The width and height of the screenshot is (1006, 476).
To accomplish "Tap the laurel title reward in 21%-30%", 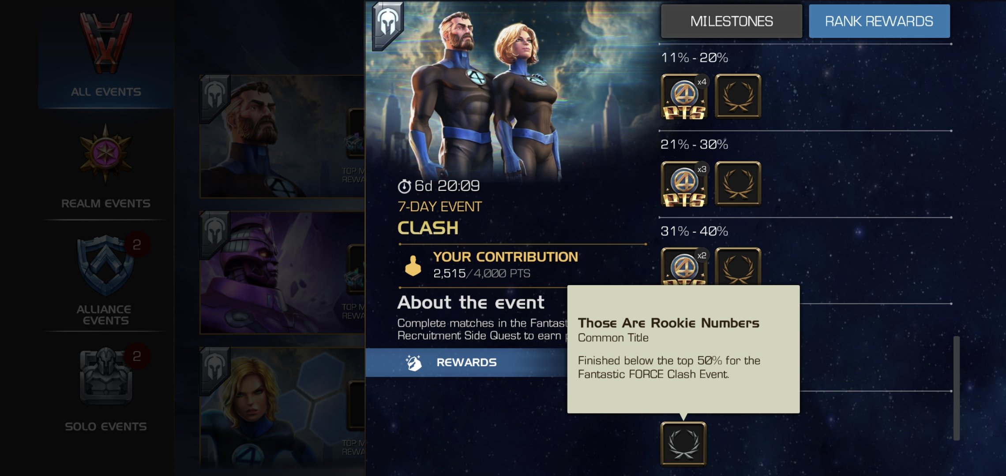I will tap(738, 183).
